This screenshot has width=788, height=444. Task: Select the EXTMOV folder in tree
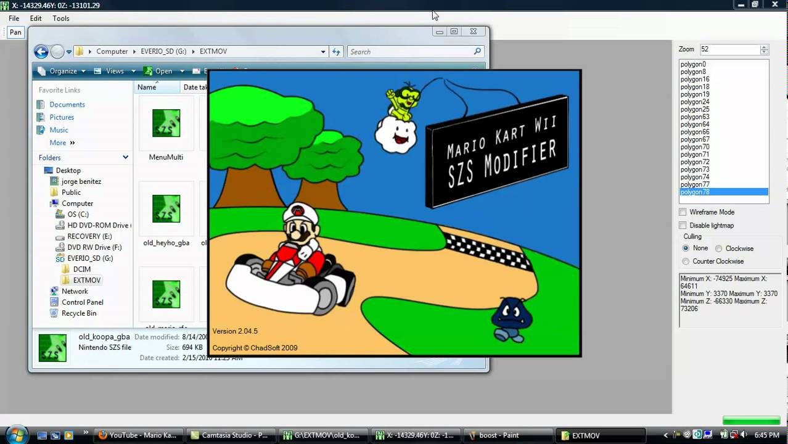86,281
